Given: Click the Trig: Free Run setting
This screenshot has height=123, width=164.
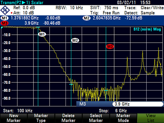Looking at the screenshot, I should [105, 13].
